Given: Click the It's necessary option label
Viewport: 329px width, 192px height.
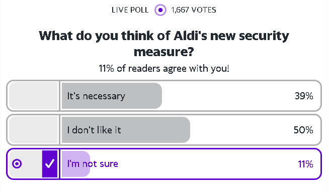Looking at the screenshot, I should (96, 96).
